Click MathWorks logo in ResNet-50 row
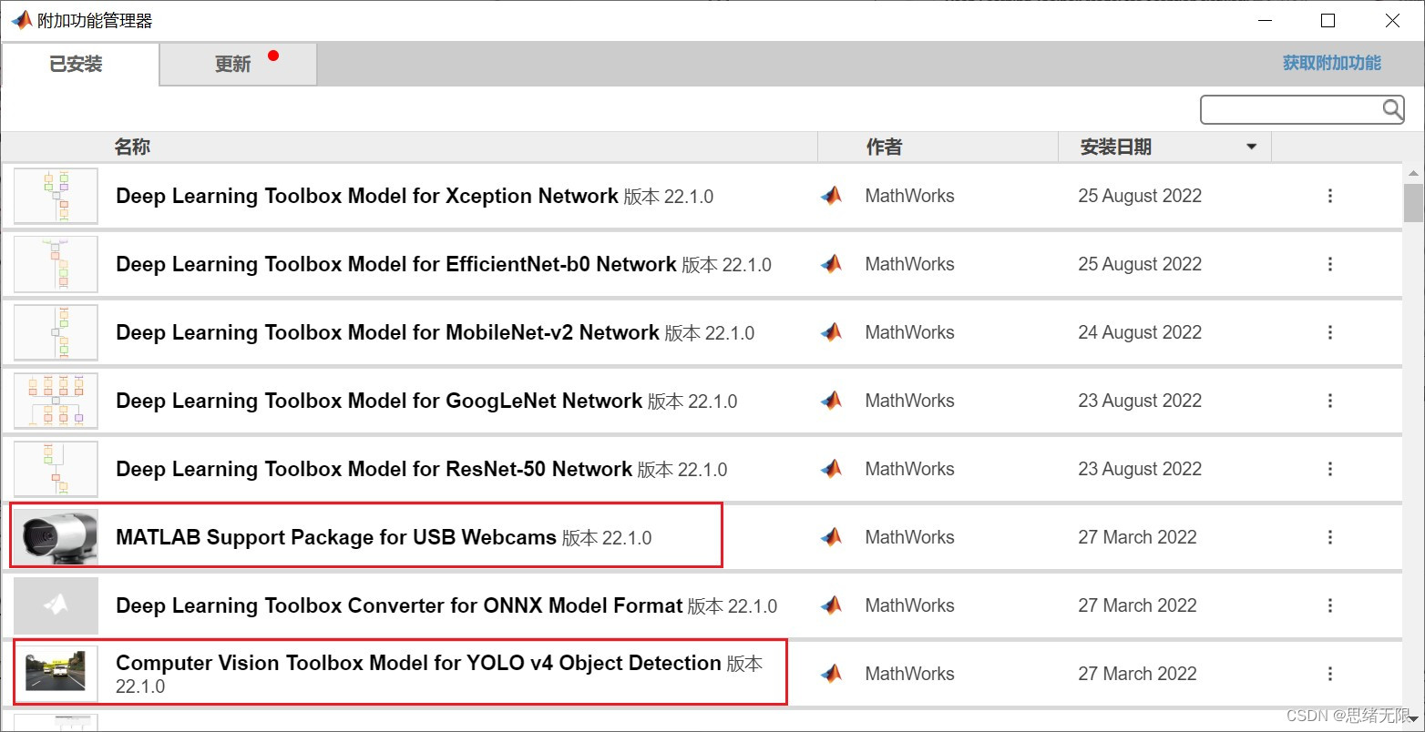This screenshot has width=1425, height=732. click(x=831, y=469)
